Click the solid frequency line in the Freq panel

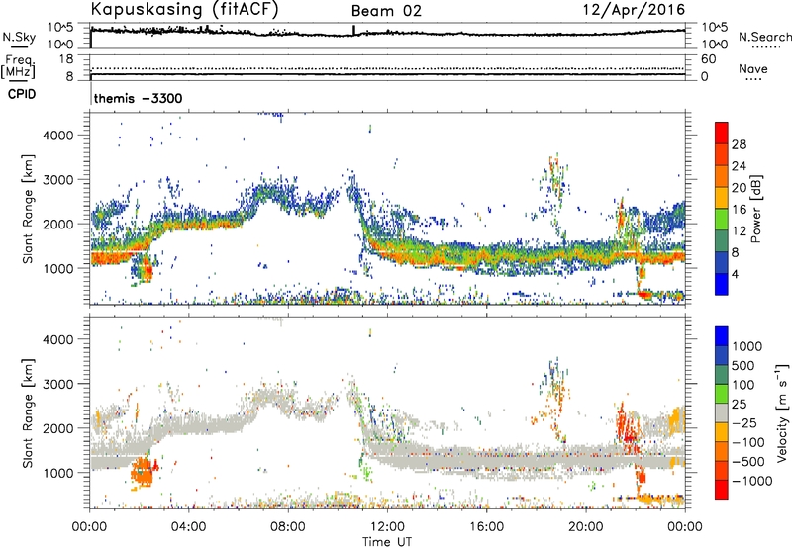point(387,74)
